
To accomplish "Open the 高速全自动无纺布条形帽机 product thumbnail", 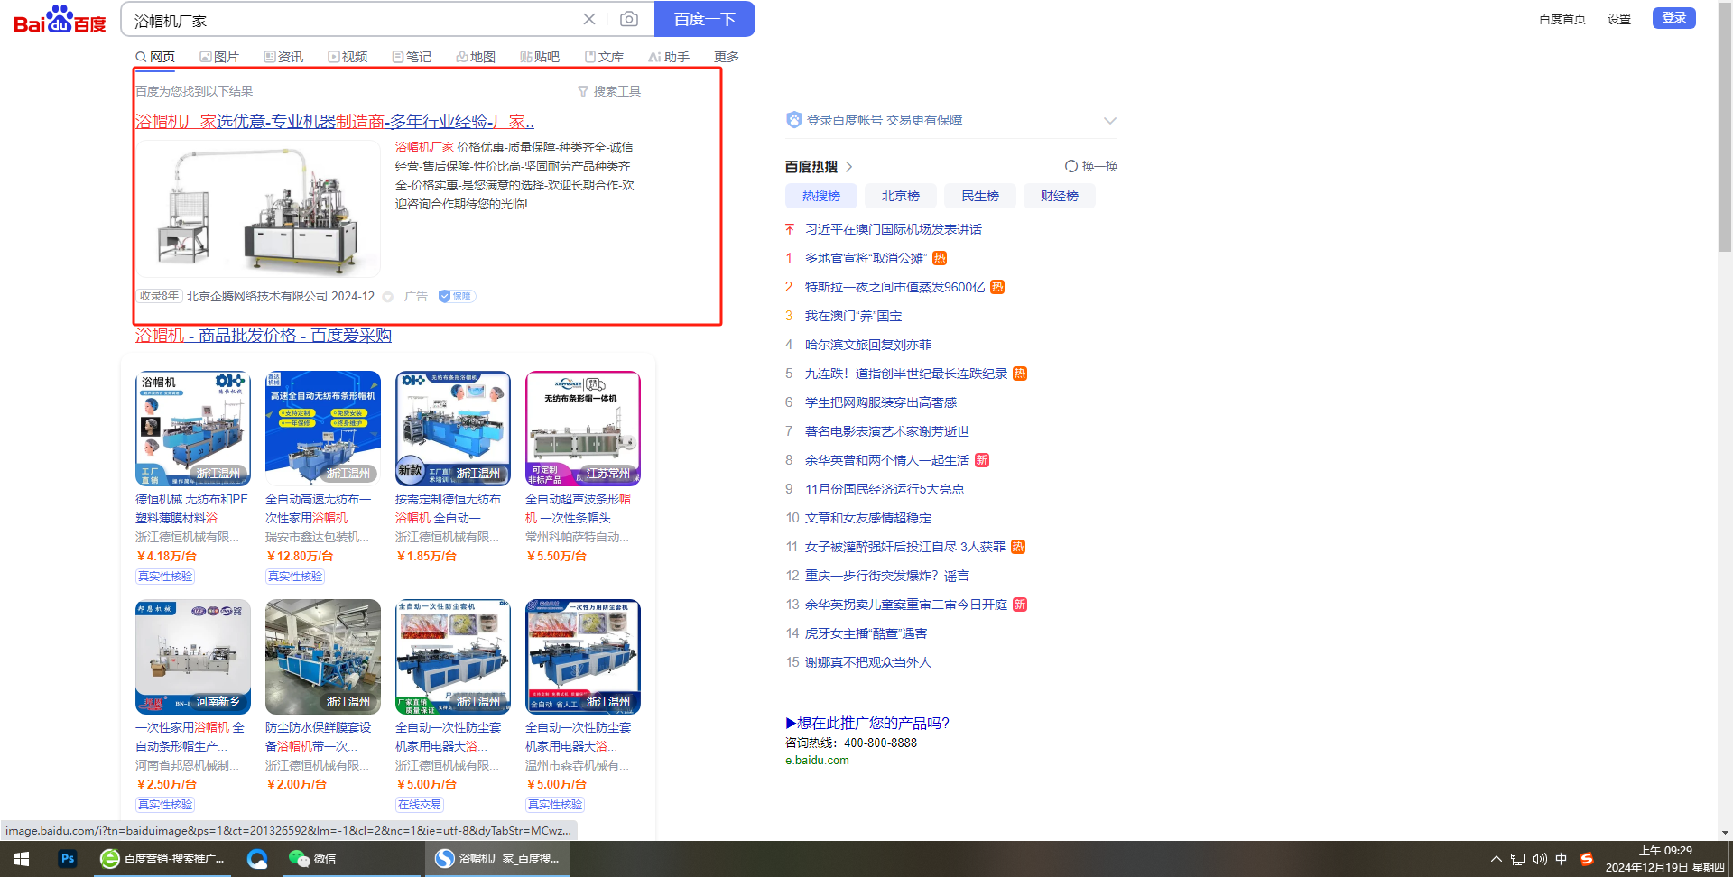I will [x=323, y=429].
